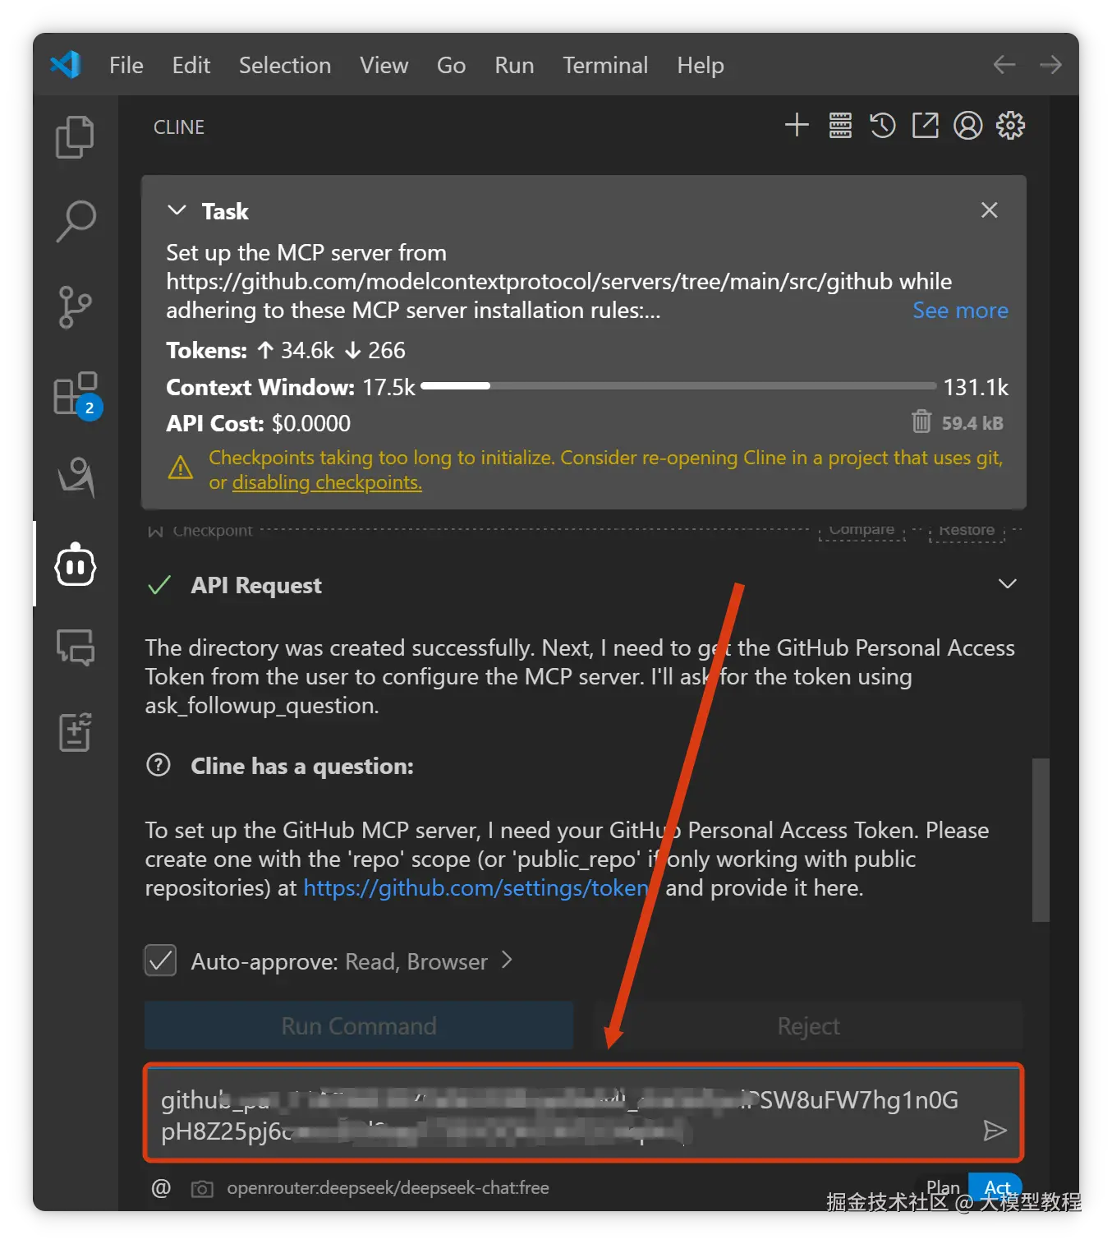The height and width of the screenshot is (1244, 1112).
Task: Open the Selection menu
Action: point(285,65)
